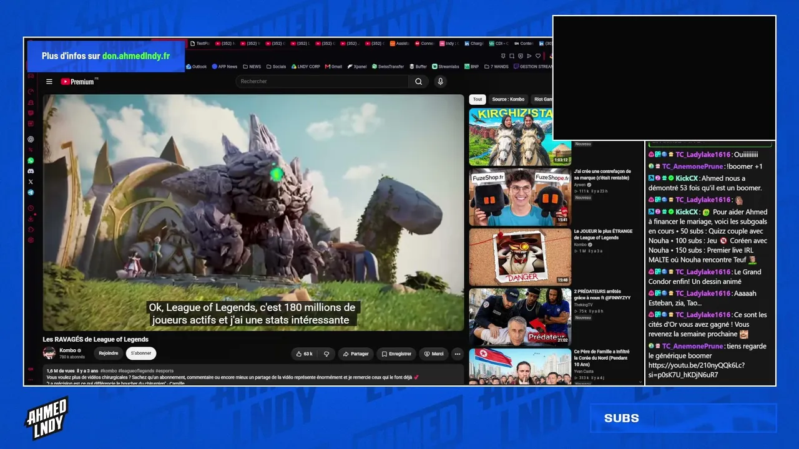Switch to the Indy browser tab

click(449, 44)
